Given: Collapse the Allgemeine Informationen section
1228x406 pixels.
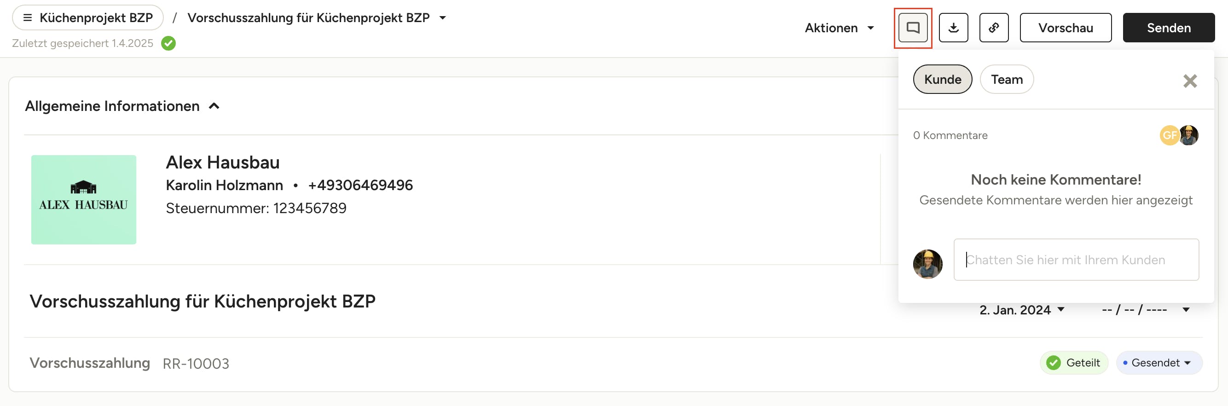Looking at the screenshot, I should click(x=214, y=106).
